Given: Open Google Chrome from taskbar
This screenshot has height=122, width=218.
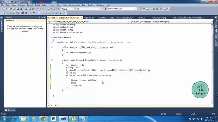Looking at the screenshot, I should pyautogui.click(x=43, y=119).
